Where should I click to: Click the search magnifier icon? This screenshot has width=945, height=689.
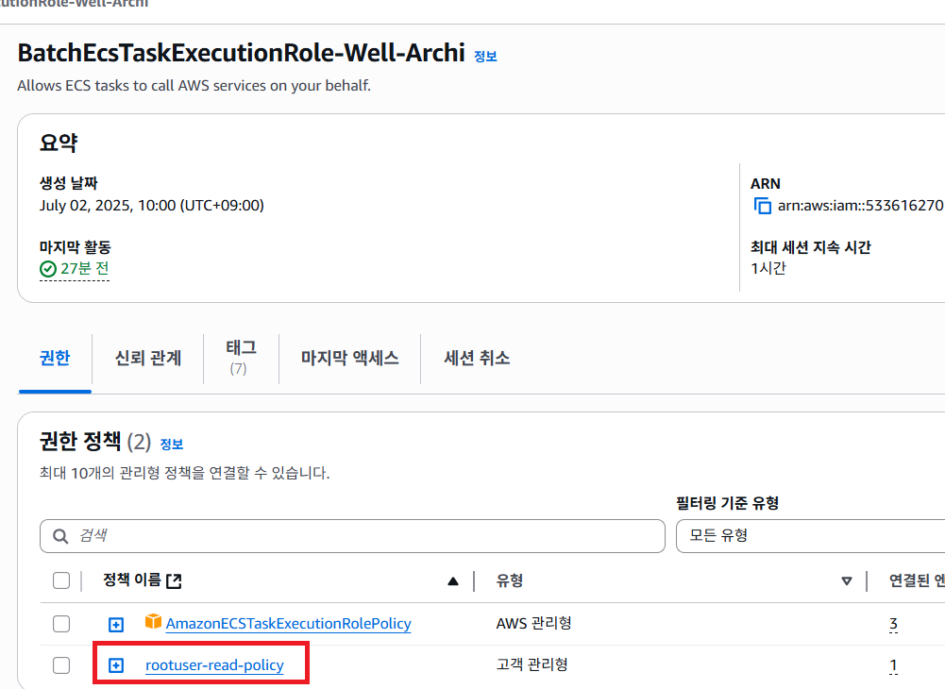60,536
